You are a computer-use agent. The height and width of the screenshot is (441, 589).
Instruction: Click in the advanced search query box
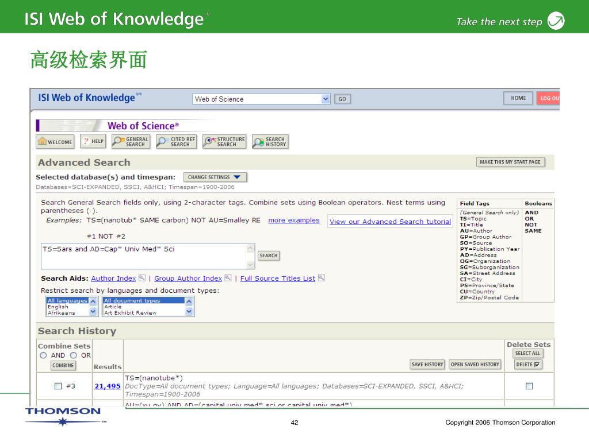(144, 256)
